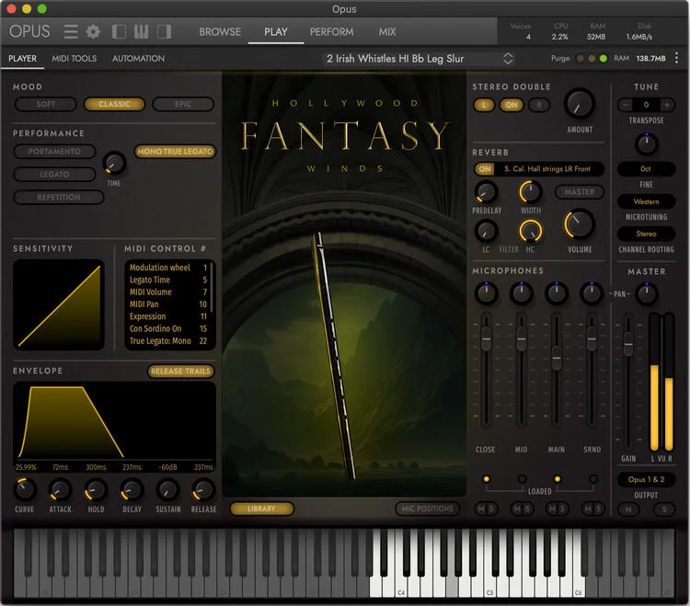Click the Main microphone volume fader
Viewport: 690px width, 606px height.
(557, 358)
